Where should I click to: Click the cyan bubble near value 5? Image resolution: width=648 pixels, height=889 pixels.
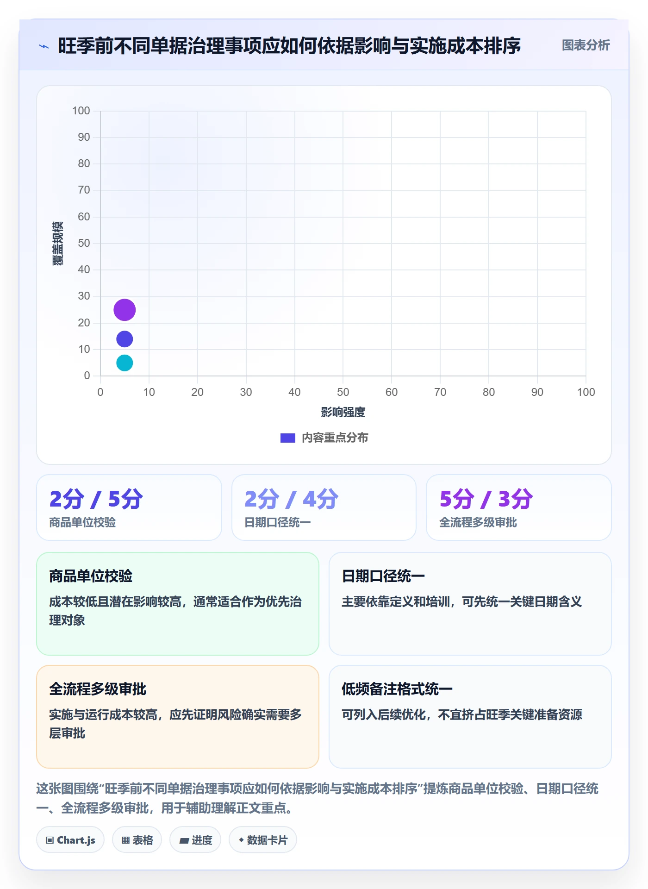pyautogui.click(x=125, y=363)
